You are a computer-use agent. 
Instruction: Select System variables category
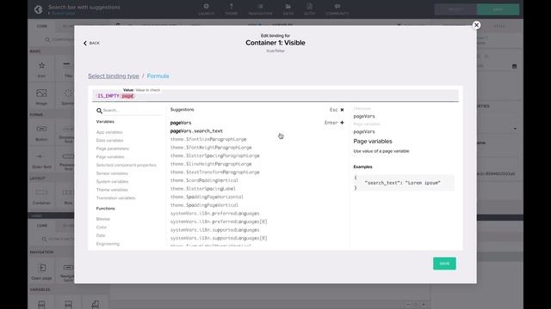coord(112,181)
